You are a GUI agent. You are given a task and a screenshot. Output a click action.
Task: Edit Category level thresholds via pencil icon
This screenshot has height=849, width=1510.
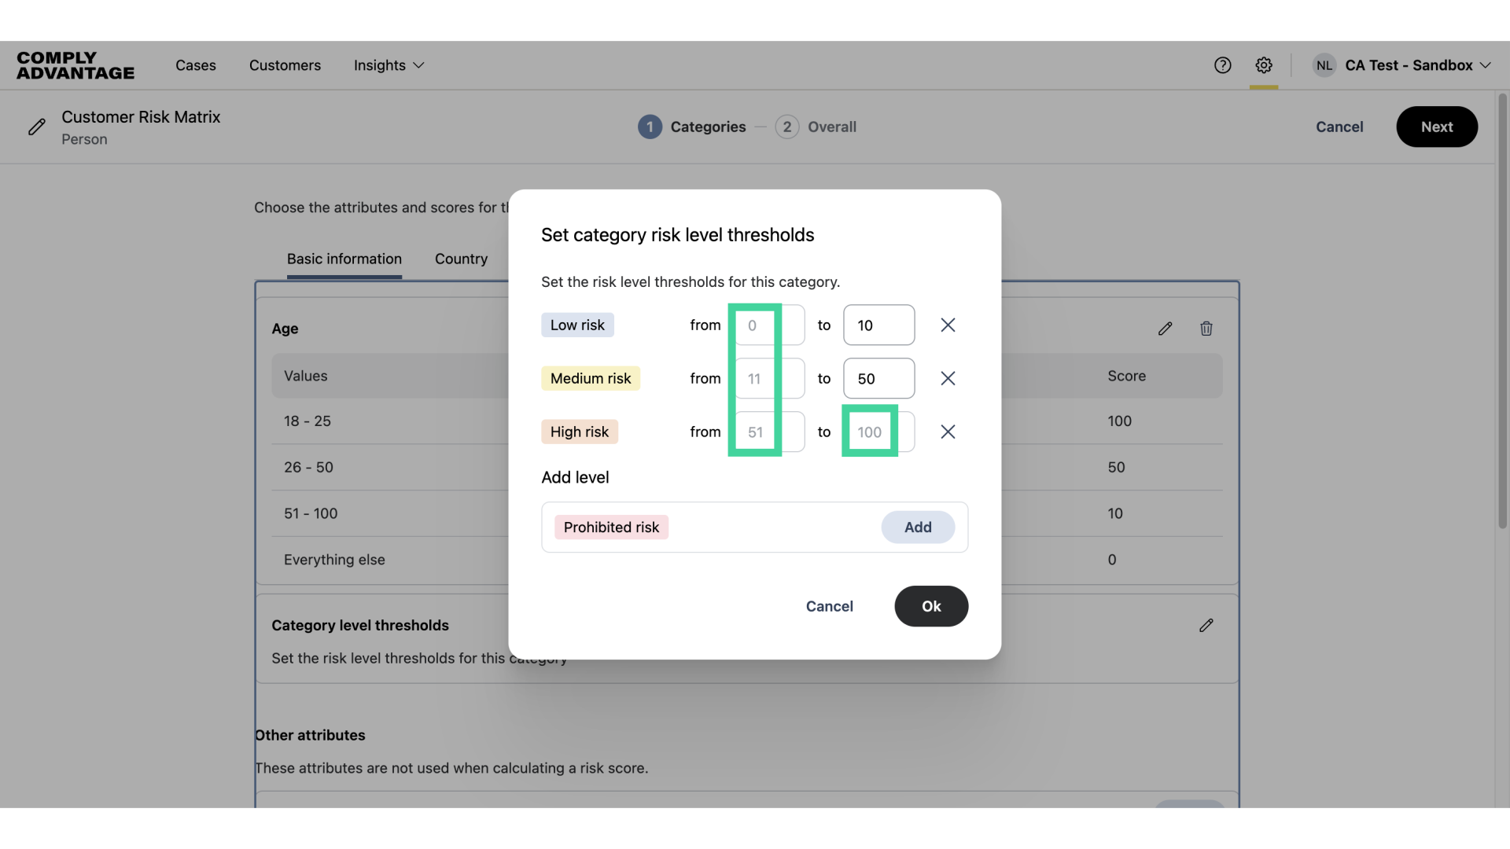tap(1206, 625)
